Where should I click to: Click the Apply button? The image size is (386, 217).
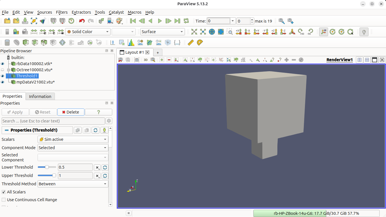(x=15, y=112)
